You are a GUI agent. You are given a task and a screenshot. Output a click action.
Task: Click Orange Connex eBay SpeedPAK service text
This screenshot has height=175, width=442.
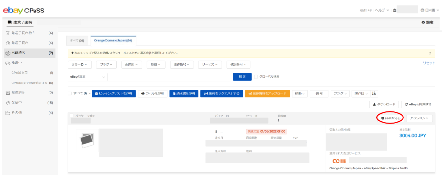click(x=369, y=168)
